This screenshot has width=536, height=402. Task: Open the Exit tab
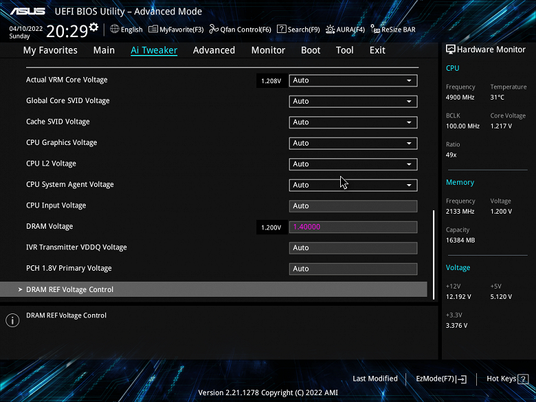coord(377,50)
